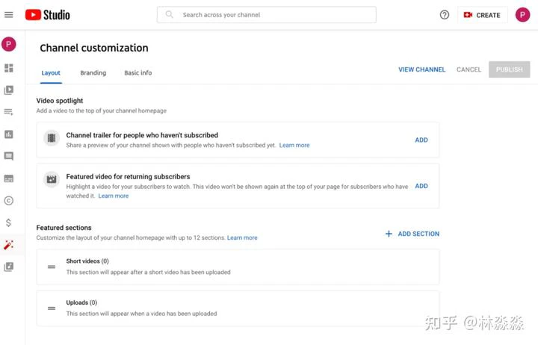Click the CREATE button
The image size is (538, 345).
tap(482, 15)
